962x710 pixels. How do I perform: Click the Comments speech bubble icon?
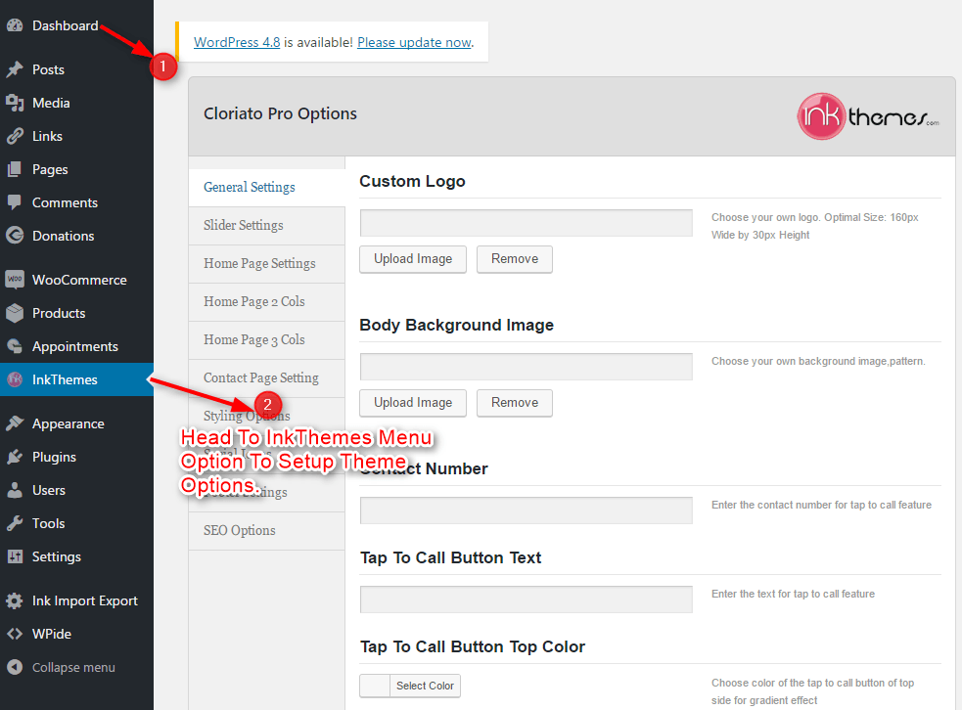15,202
